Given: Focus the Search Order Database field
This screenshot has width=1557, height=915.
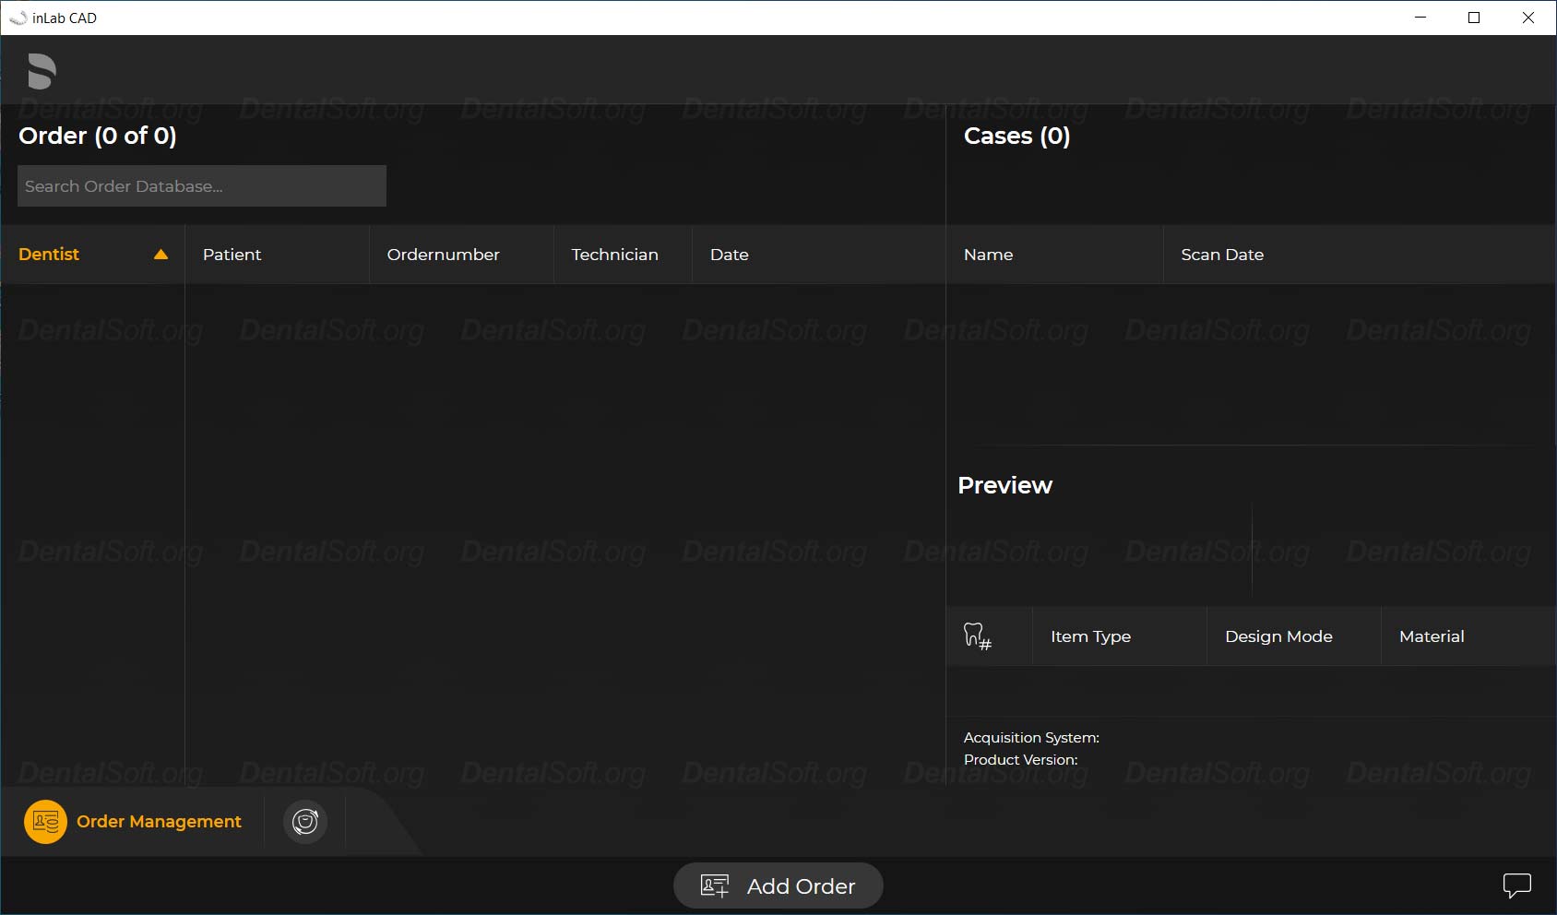Looking at the screenshot, I should click(x=201, y=186).
